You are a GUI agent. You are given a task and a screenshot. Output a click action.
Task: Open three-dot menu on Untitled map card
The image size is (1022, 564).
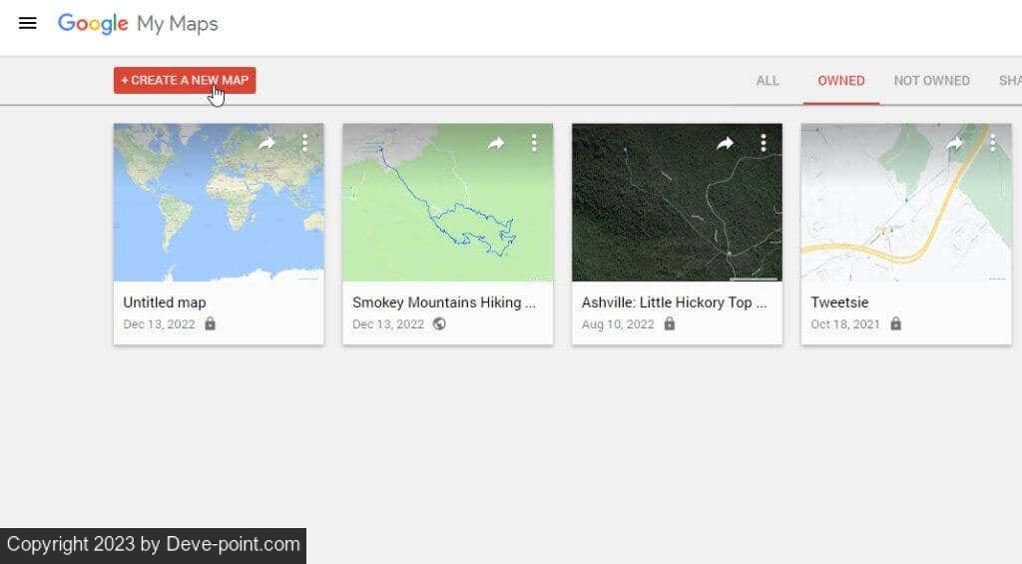click(304, 144)
